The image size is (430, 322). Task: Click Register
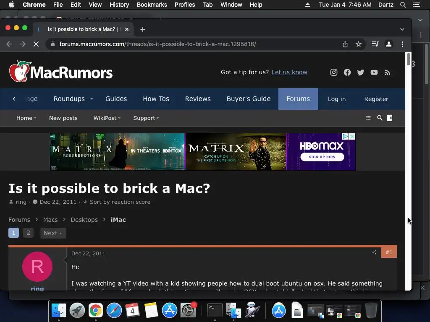(x=376, y=99)
